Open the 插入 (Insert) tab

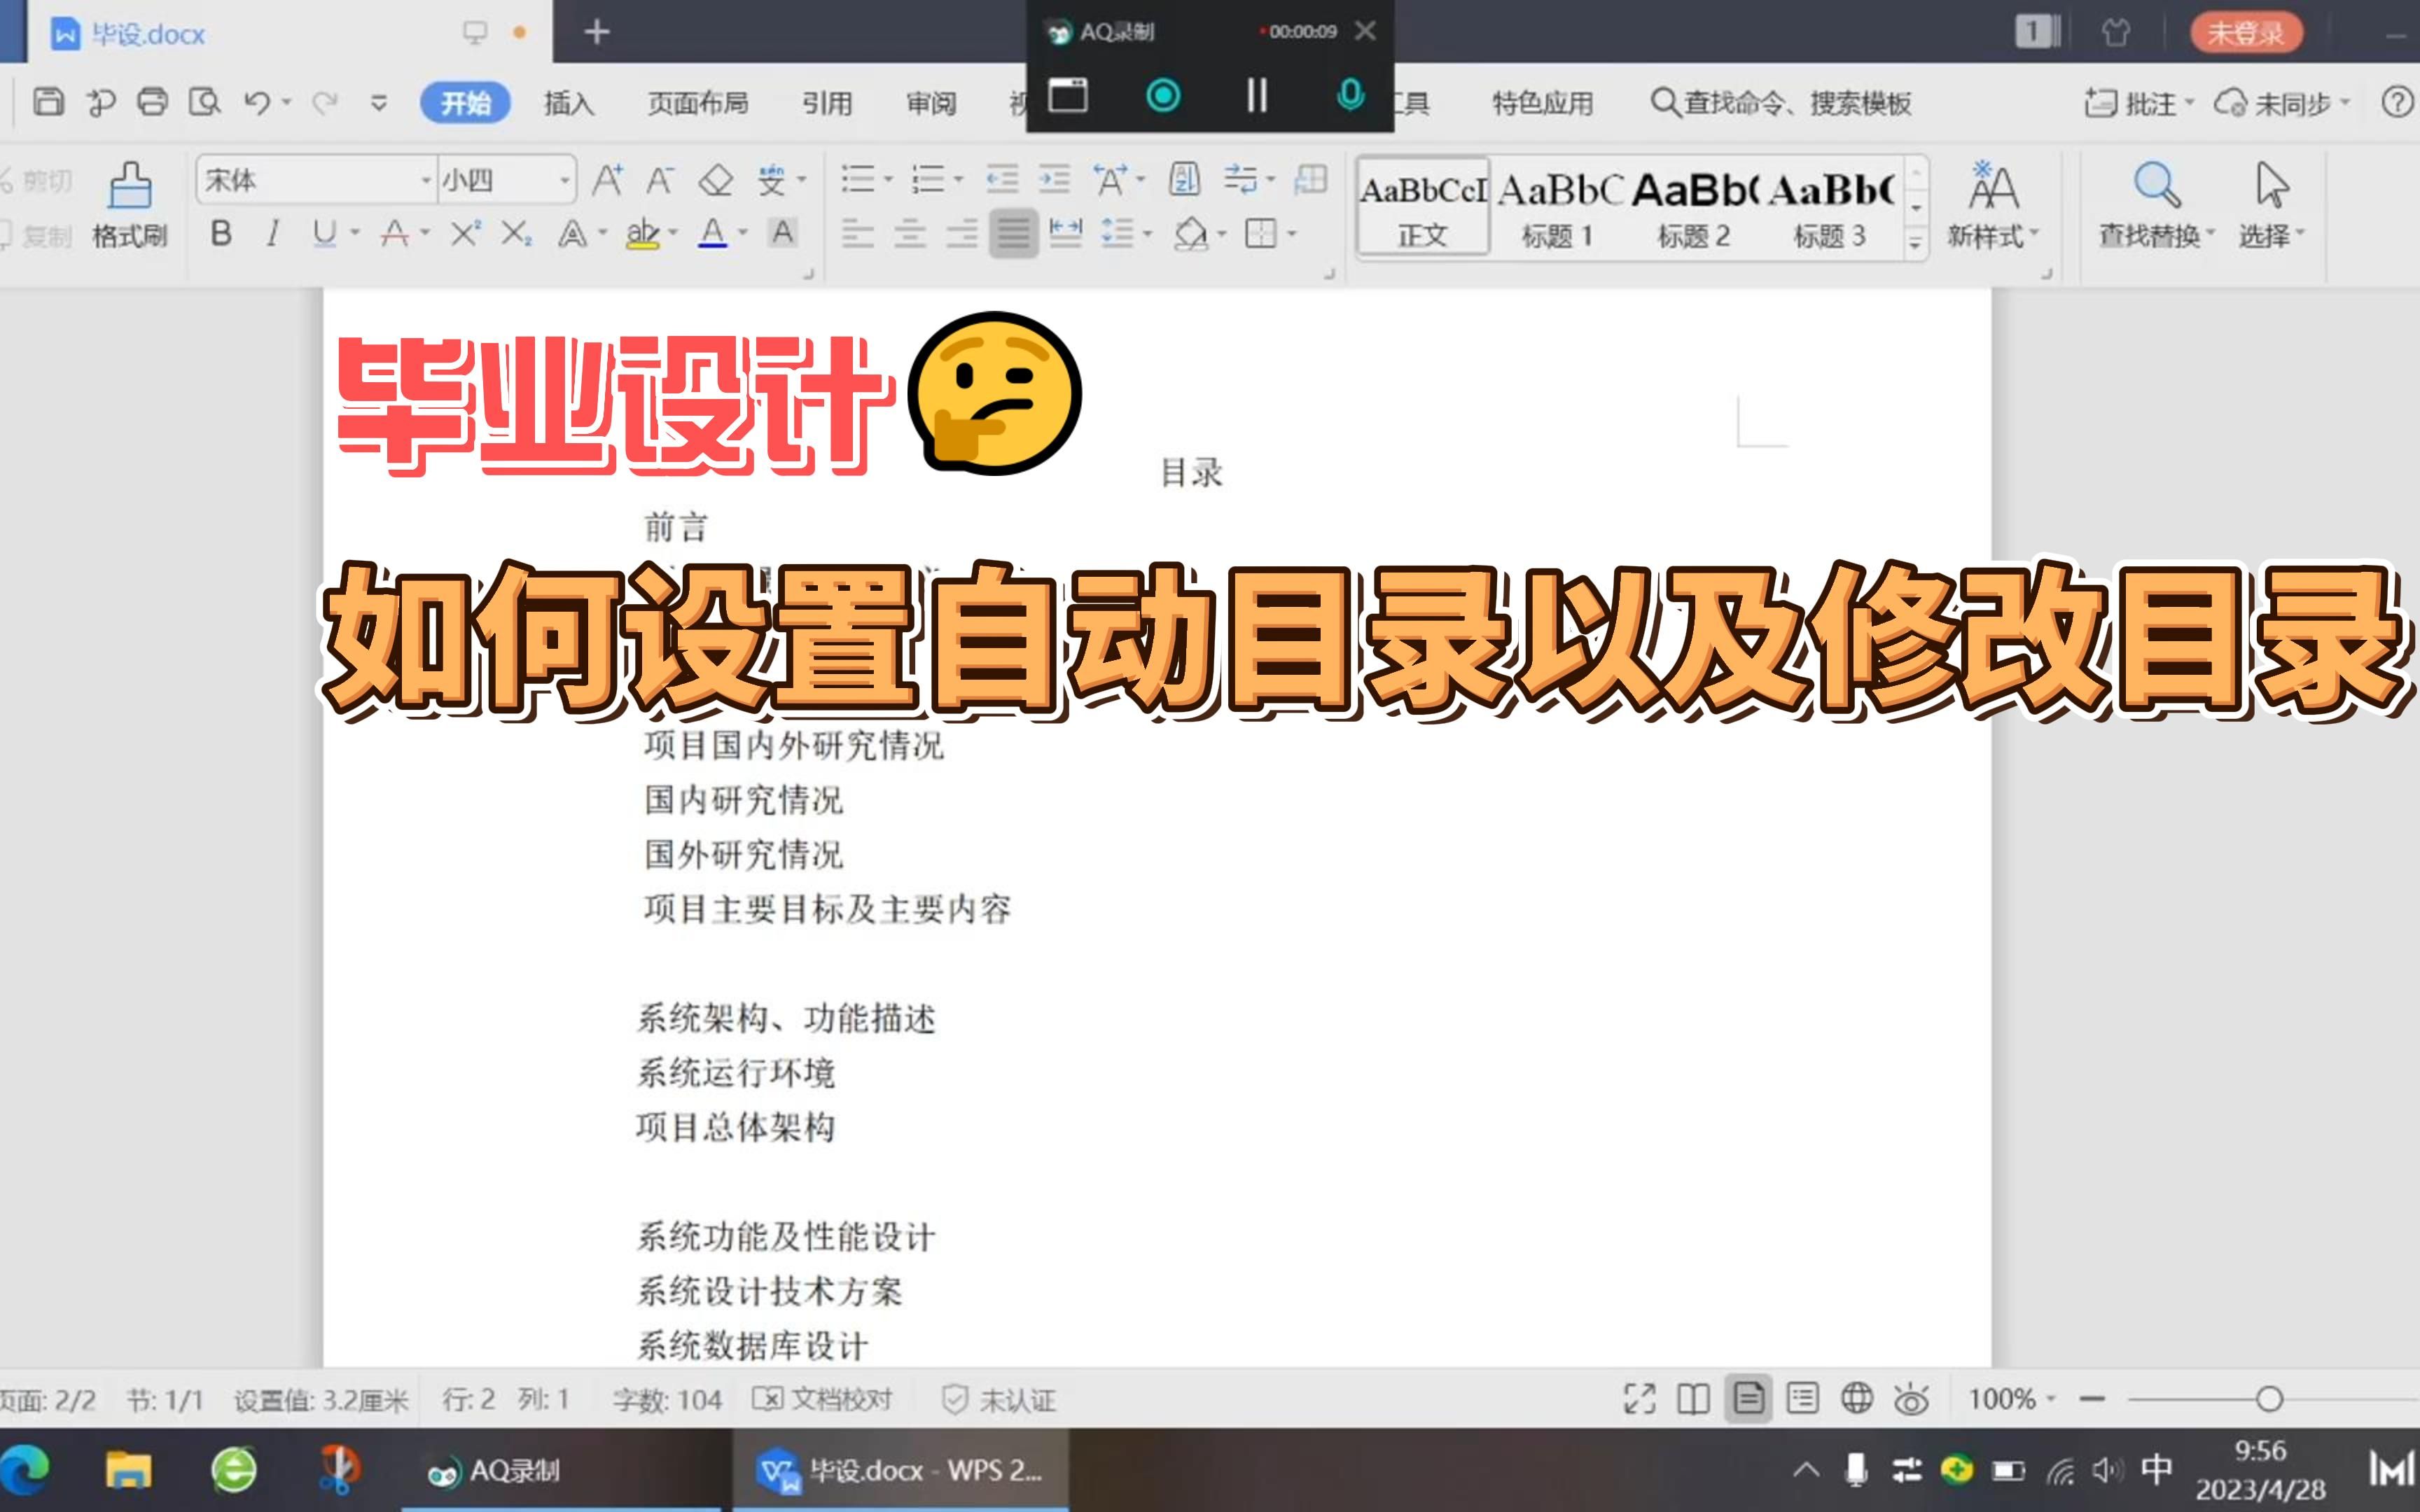click(x=568, y=103)
